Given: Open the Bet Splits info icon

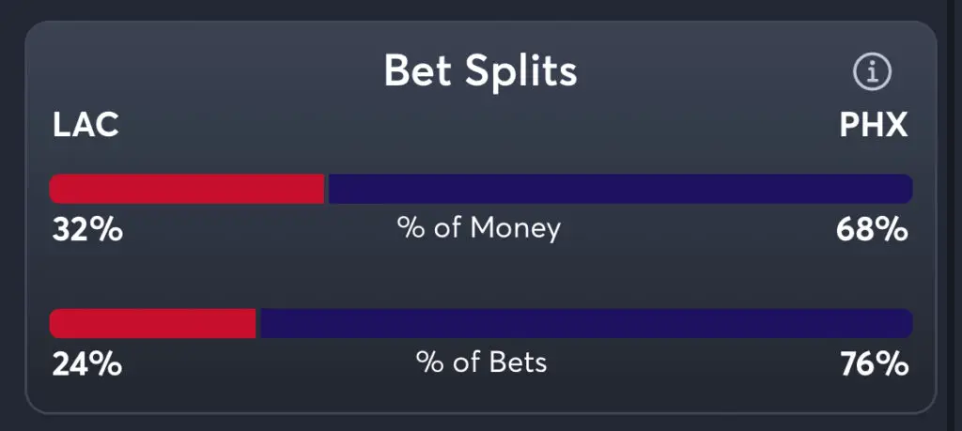Looking at the screenshot, I should click(872, 71).
